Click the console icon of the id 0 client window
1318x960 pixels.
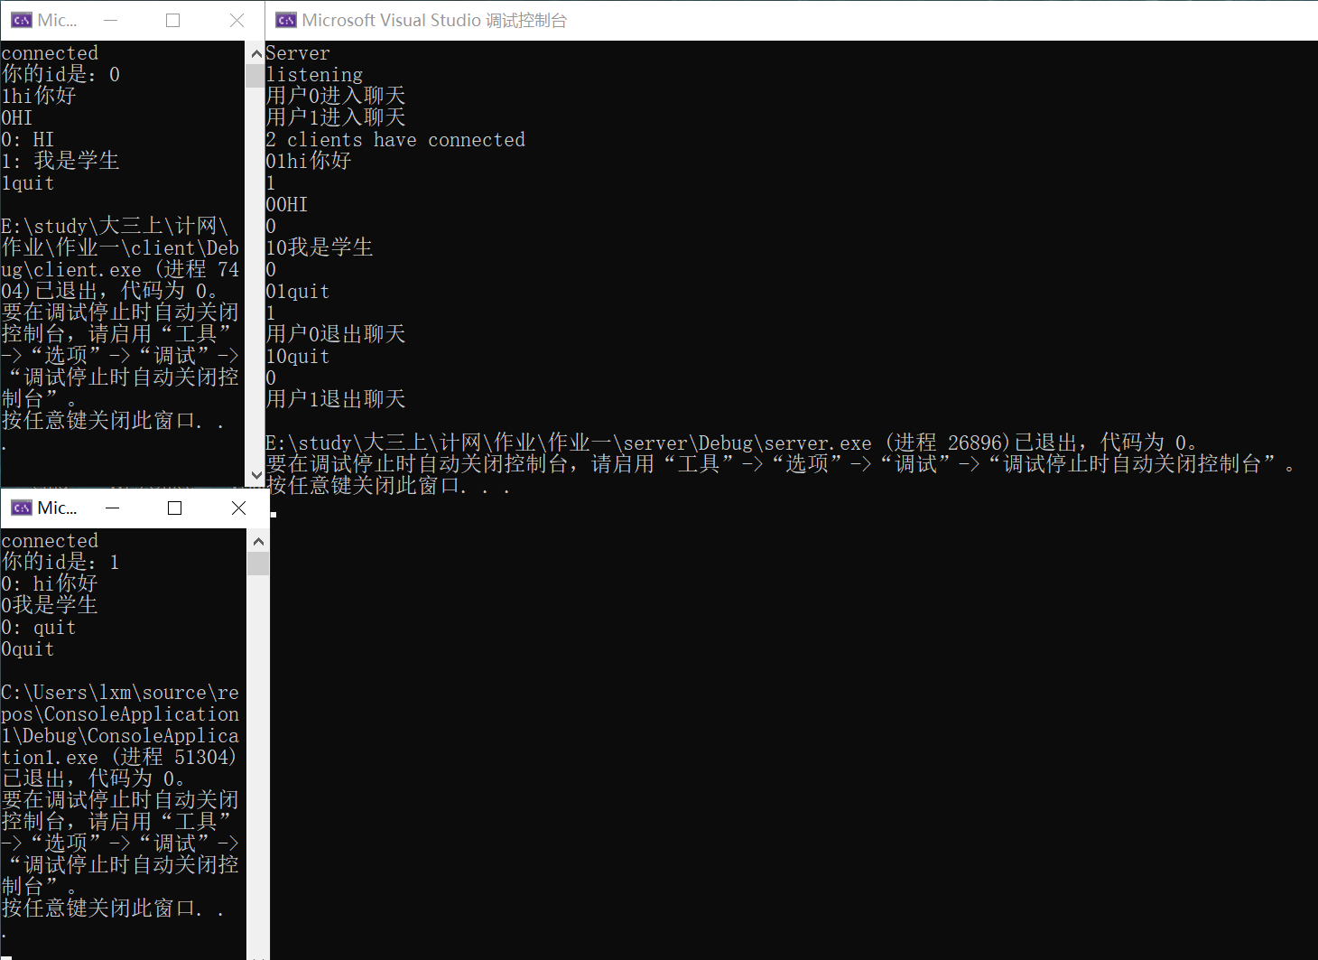click(x=21, y=20)
